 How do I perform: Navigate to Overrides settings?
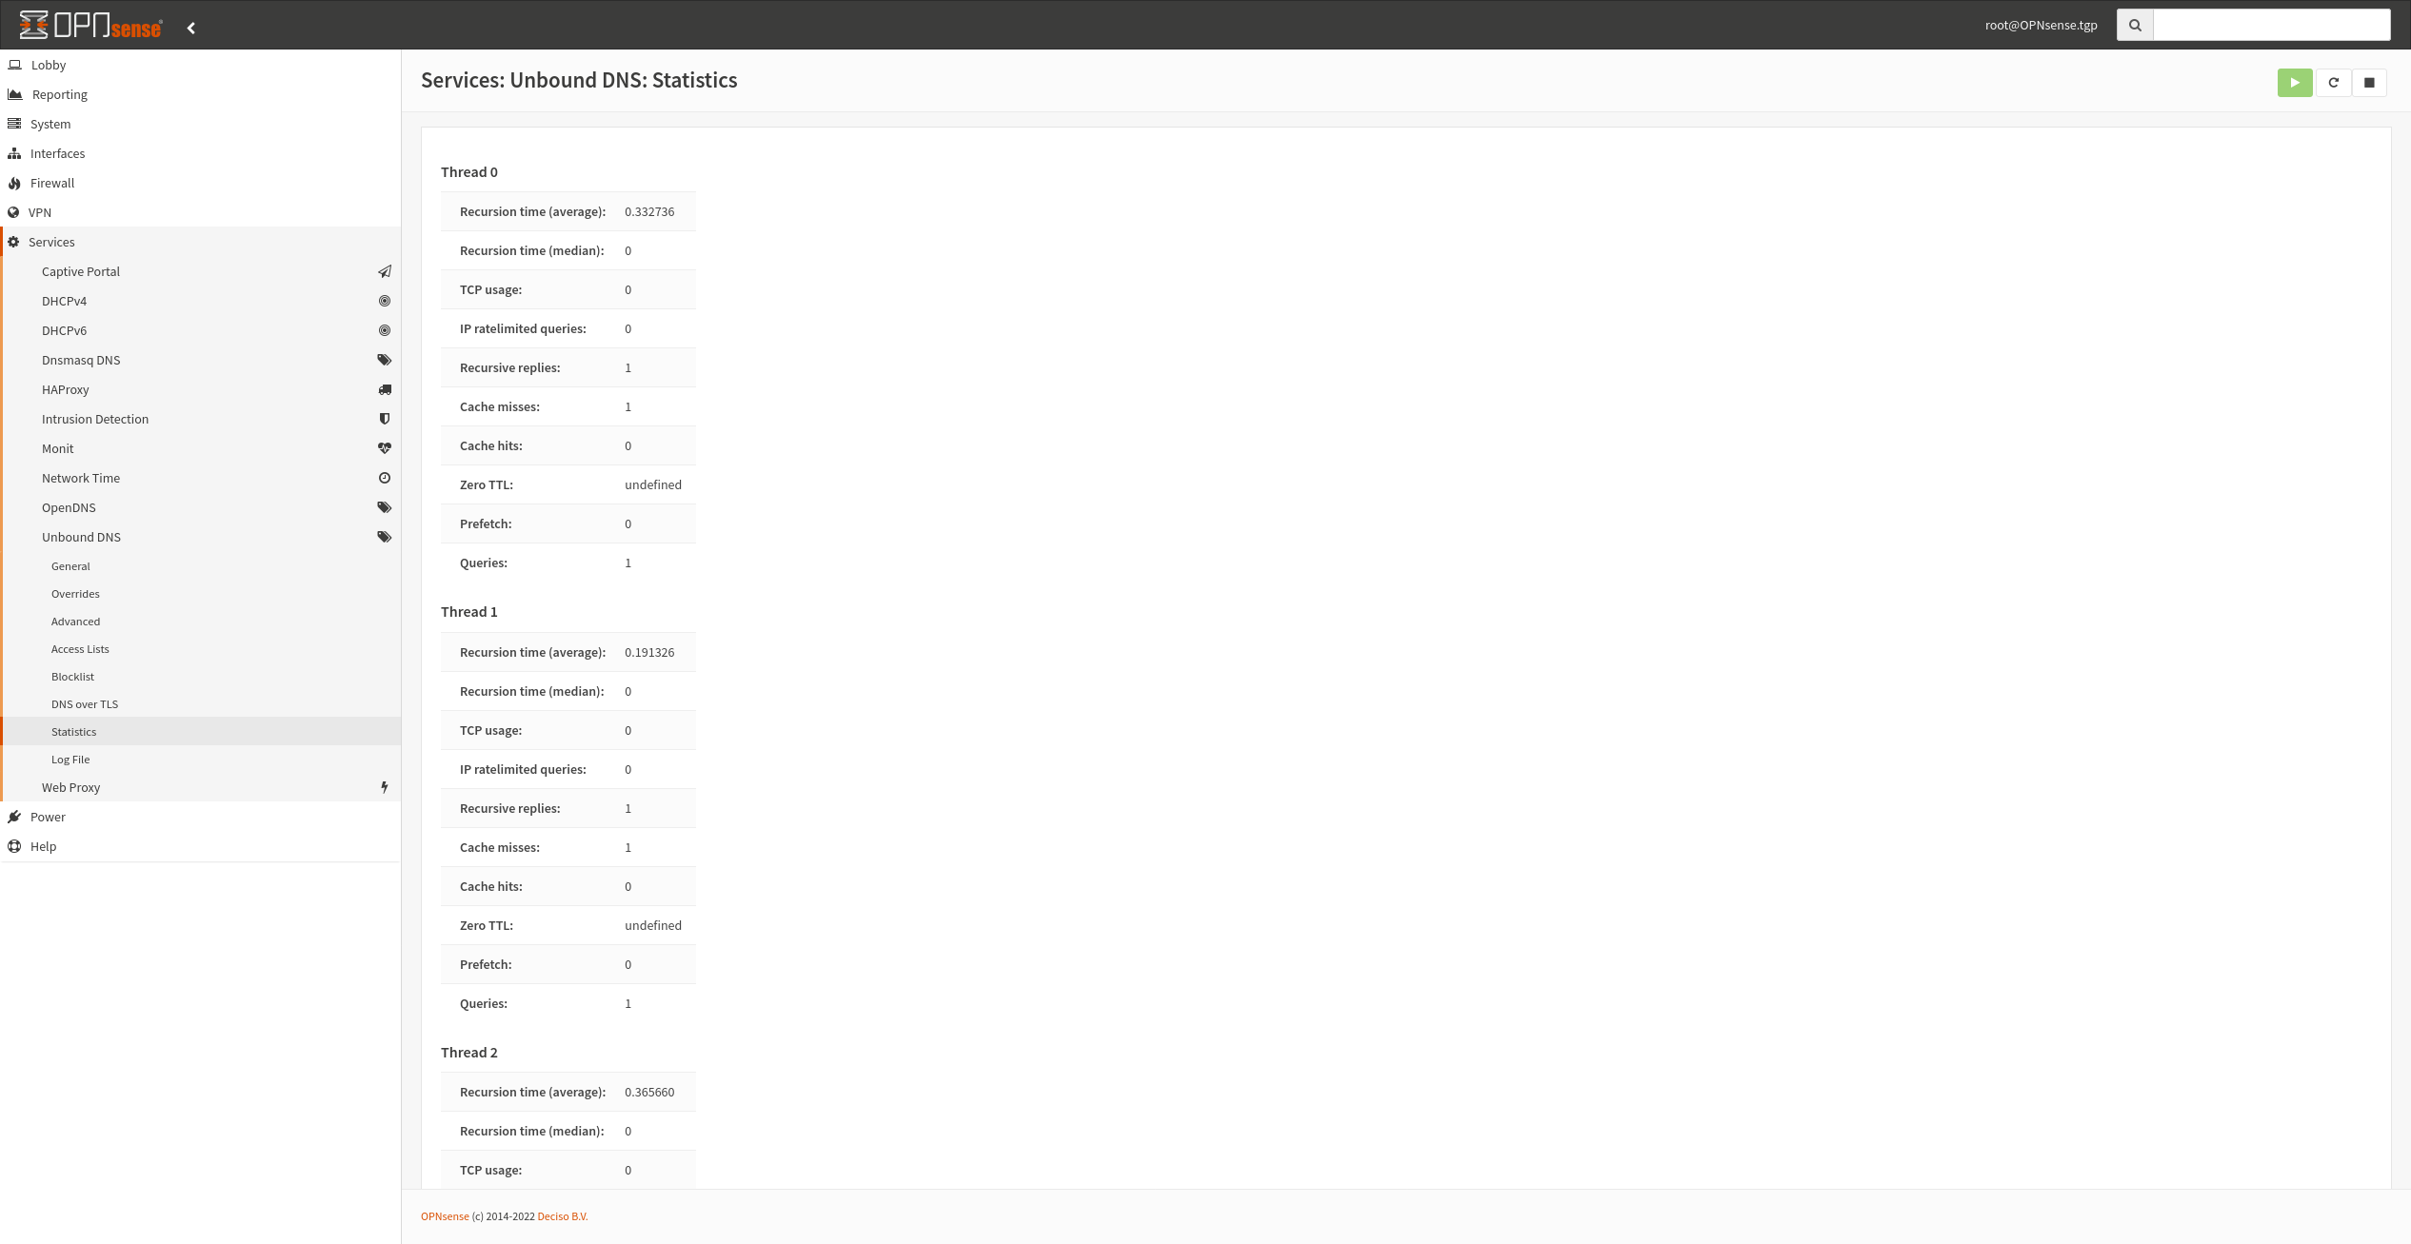[74, 593]
